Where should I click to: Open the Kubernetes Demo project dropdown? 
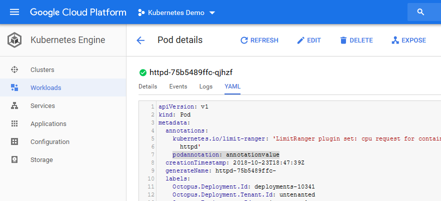[176, 12]
